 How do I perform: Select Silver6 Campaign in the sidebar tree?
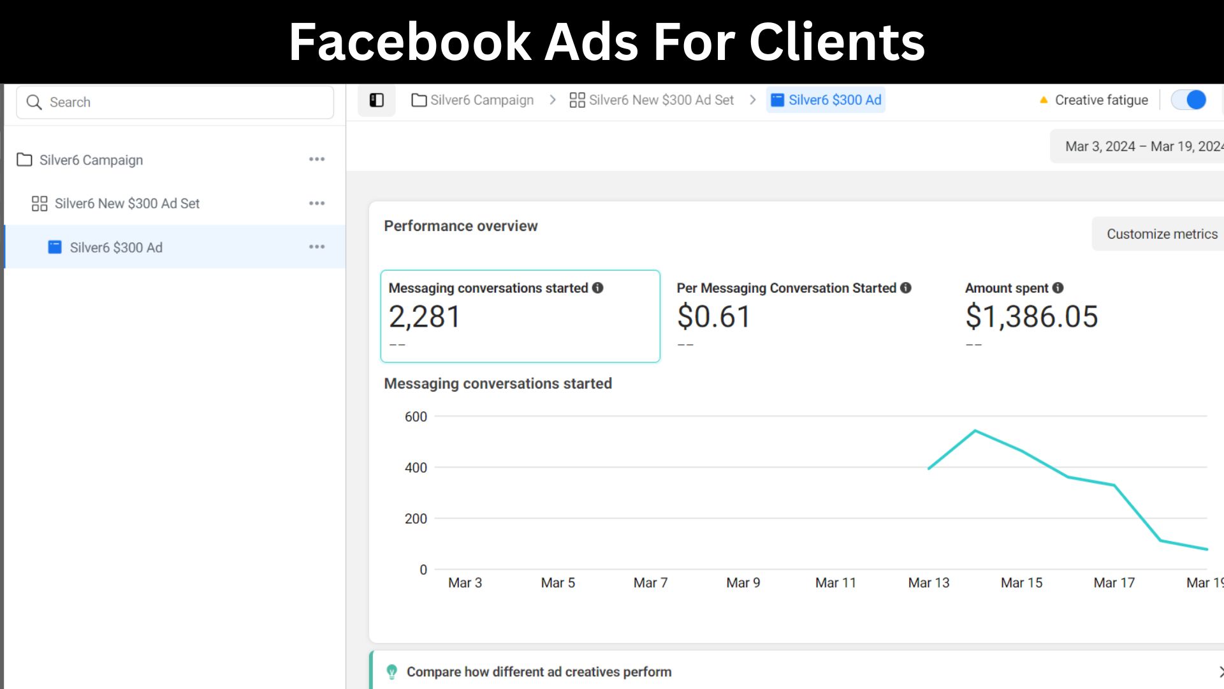tap(91, 160)
